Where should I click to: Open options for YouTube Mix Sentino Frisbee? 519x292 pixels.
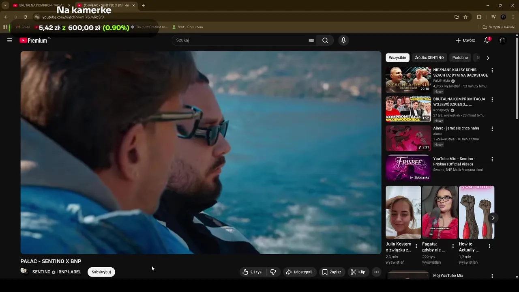tap(492, 159)
